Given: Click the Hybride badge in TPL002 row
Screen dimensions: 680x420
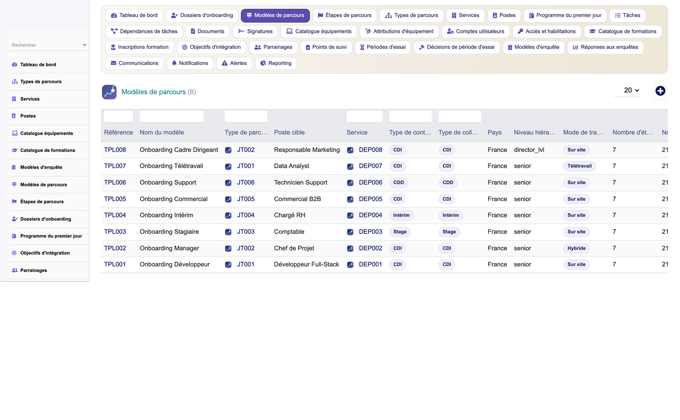Looking at the screenshot, I should 576,248.
